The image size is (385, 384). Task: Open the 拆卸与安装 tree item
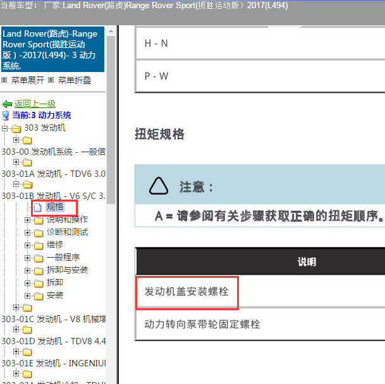pyautogui.click(x=67, y=270)
